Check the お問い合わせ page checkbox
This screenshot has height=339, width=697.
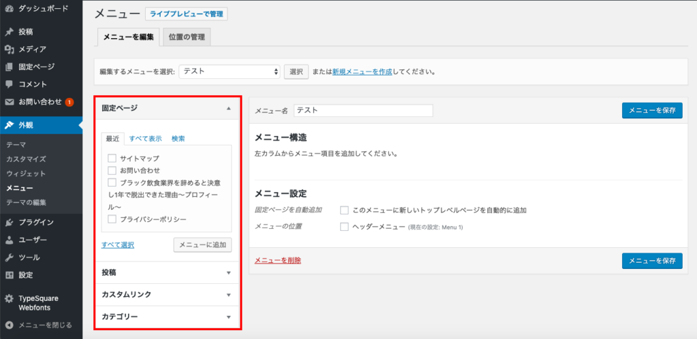coord(112,171)
